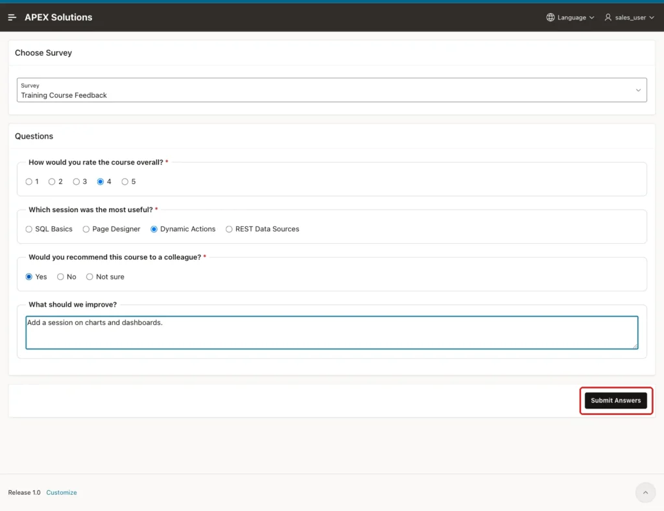Select Yes for recommending the course
664x511 pixels.
[29, 277]
